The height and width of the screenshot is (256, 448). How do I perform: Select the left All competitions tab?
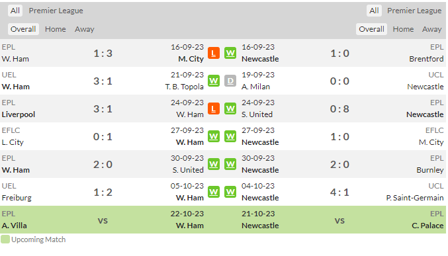pyautogui.click(x=15, y=11)
